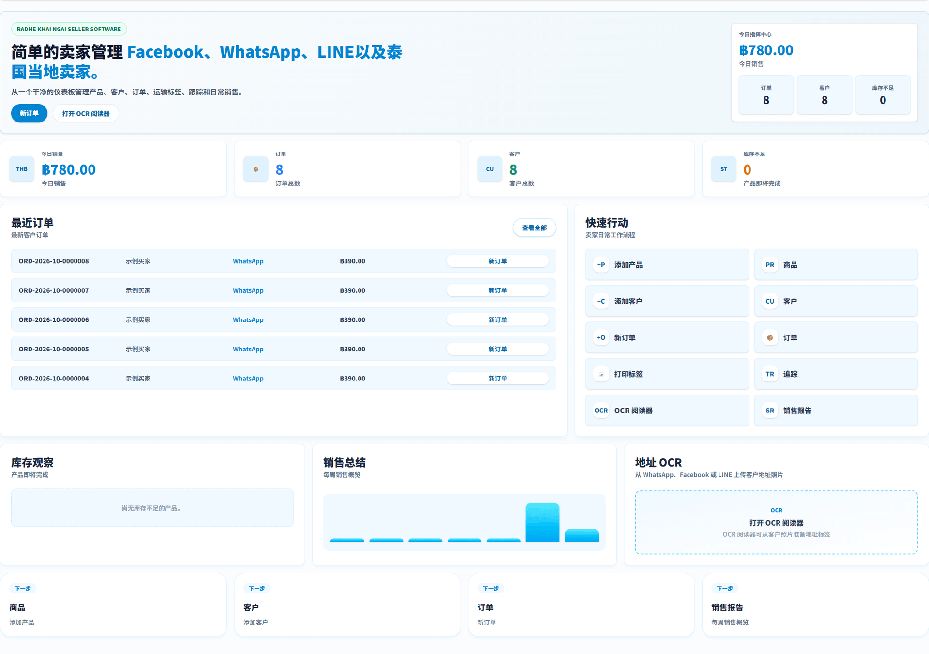
Task: Open the 销售报告 next-step card
Action: [815, 605]
